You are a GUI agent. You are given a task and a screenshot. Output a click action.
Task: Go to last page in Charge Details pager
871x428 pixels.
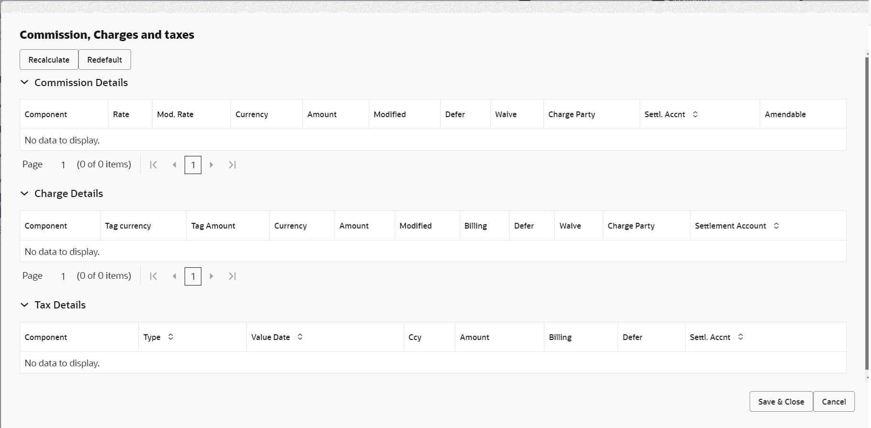(232, 276)
